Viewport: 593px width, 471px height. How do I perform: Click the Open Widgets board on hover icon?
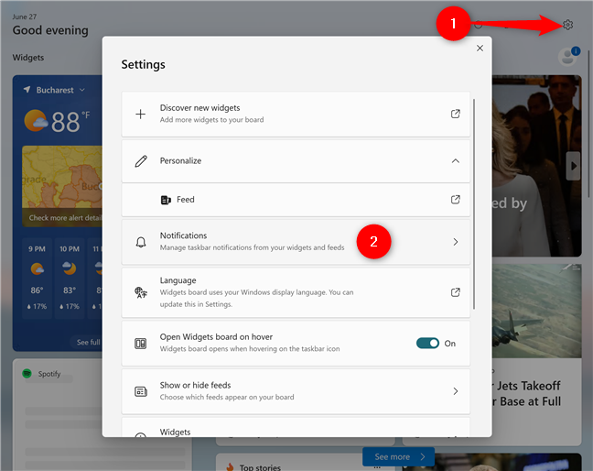[141, 344]
